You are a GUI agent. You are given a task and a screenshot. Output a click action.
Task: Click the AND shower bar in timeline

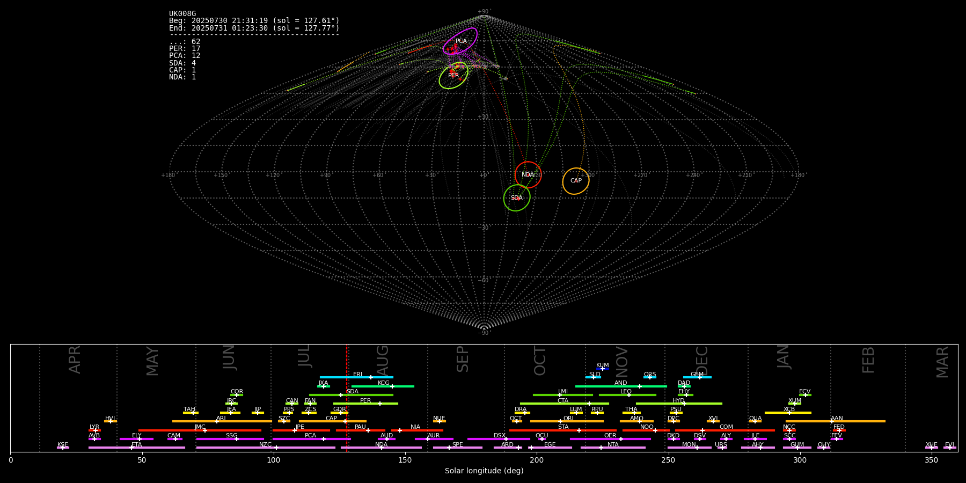point(621,386)
